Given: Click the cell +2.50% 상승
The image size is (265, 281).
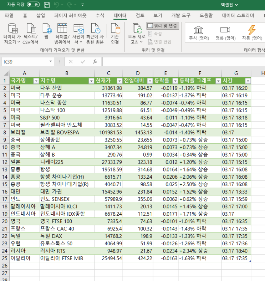Looking at the screenshot, I should coord(200,184).
